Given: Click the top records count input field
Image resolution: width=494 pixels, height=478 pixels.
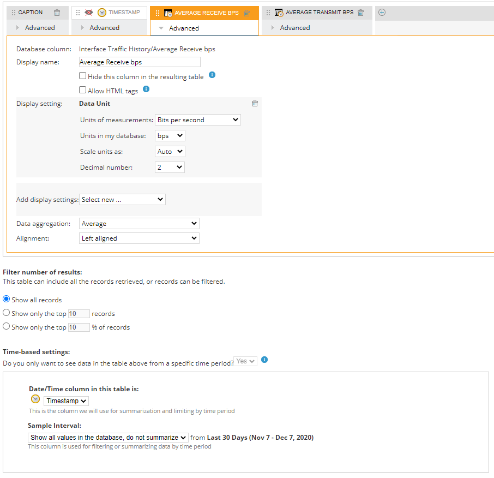Looking at the screenshot, I should click(x=79, y=314).
